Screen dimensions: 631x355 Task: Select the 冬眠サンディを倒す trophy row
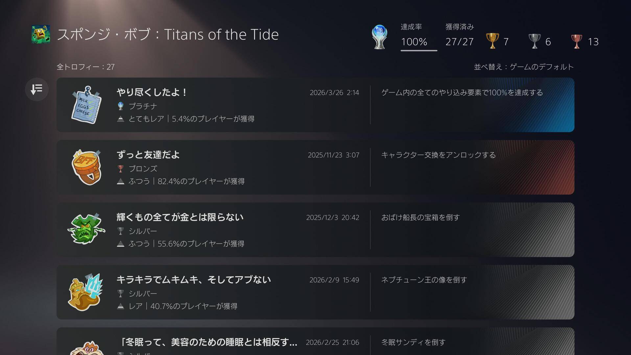[315, 342]
